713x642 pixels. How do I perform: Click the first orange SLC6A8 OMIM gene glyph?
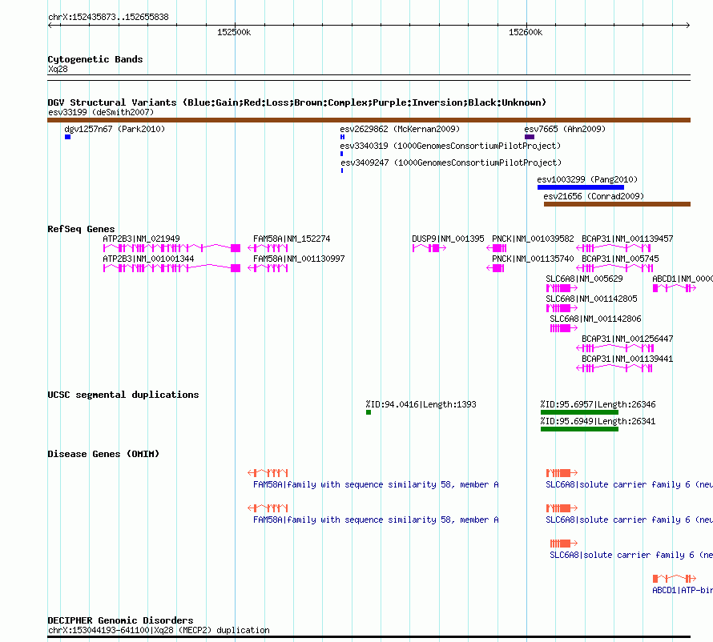point(562,473)
